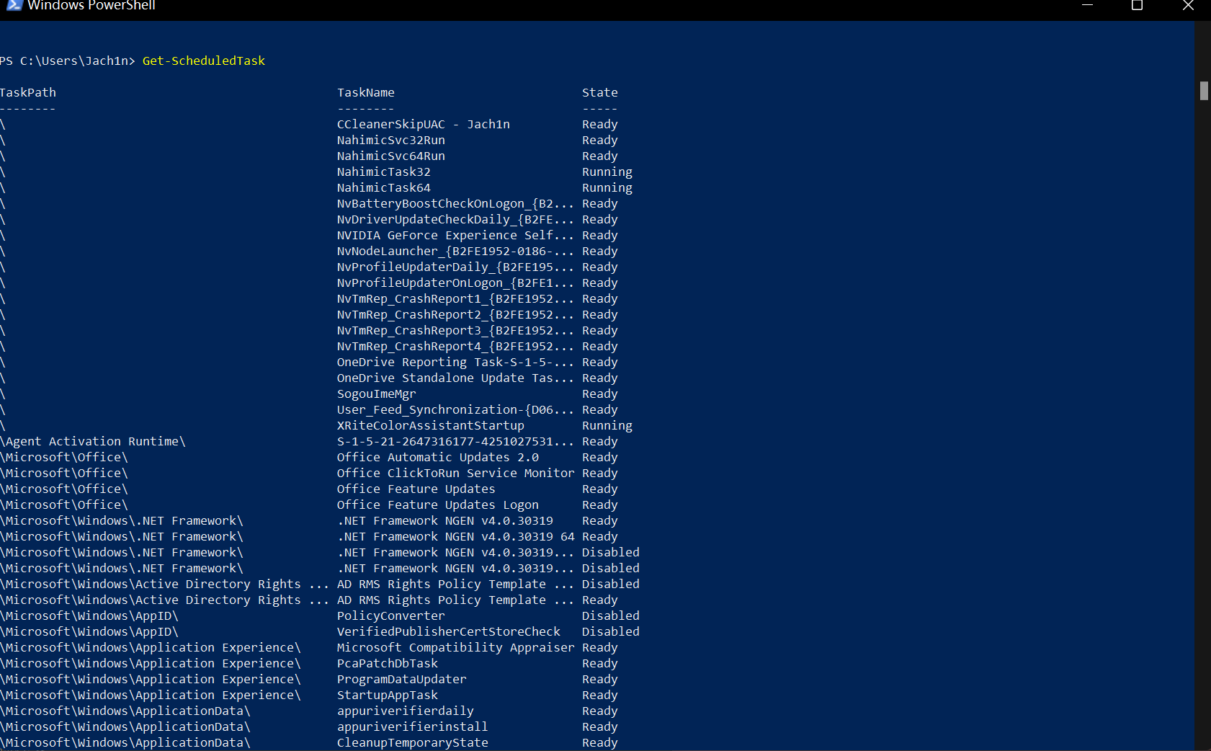The width and height of the screenshot is (1211, 751).
Task: Click the TaskPath column header
Action: pyautogui.click(x=28, y=92)
